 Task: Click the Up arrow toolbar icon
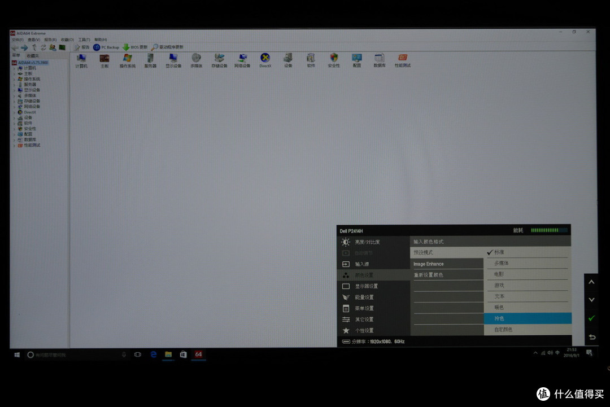coord(34,47)
